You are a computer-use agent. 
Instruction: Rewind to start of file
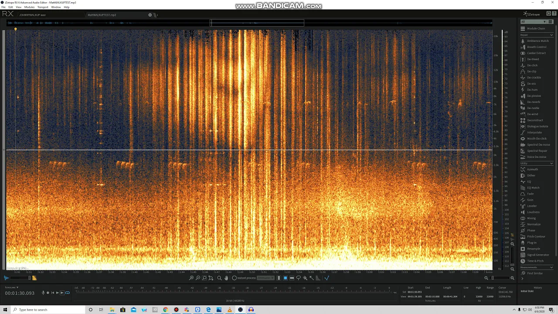(52, 293)
